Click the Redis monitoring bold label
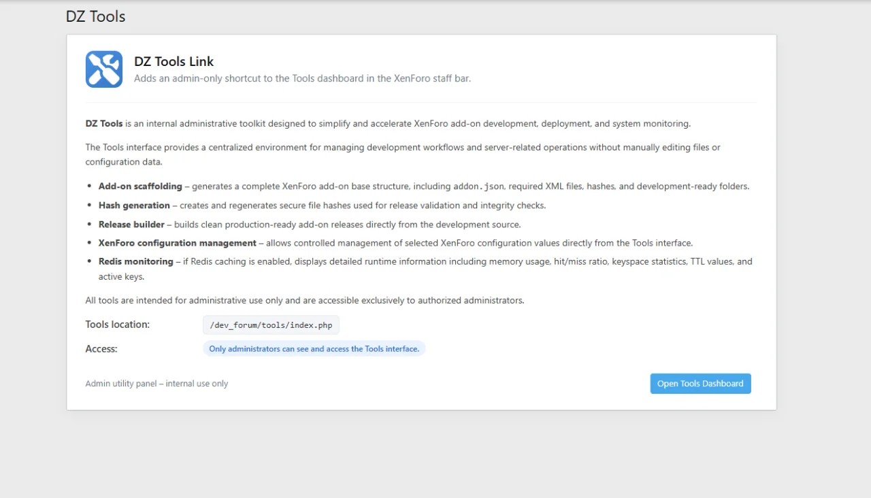The width and height of the screenshot is (871, 498). tap(135, 261)
